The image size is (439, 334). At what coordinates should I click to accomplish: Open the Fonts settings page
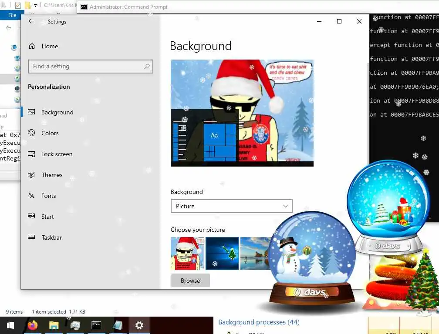(x=48, y=196)
